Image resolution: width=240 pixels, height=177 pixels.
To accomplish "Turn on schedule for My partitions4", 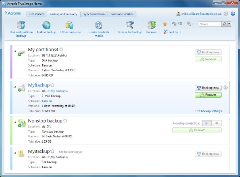I will (47, 65).
